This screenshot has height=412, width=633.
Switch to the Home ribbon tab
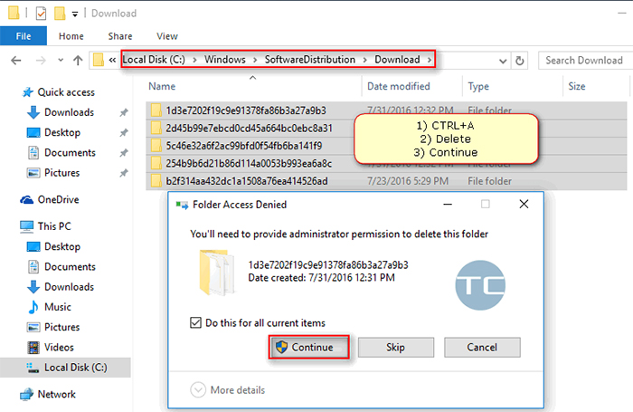tap(71, 36)
